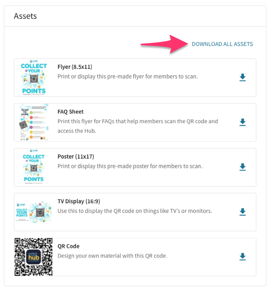The height and width of the screenshot is (293, 271).
Task: Open the TV Display thumbnail
Action: pyautogui.click(x=34, y=212)
